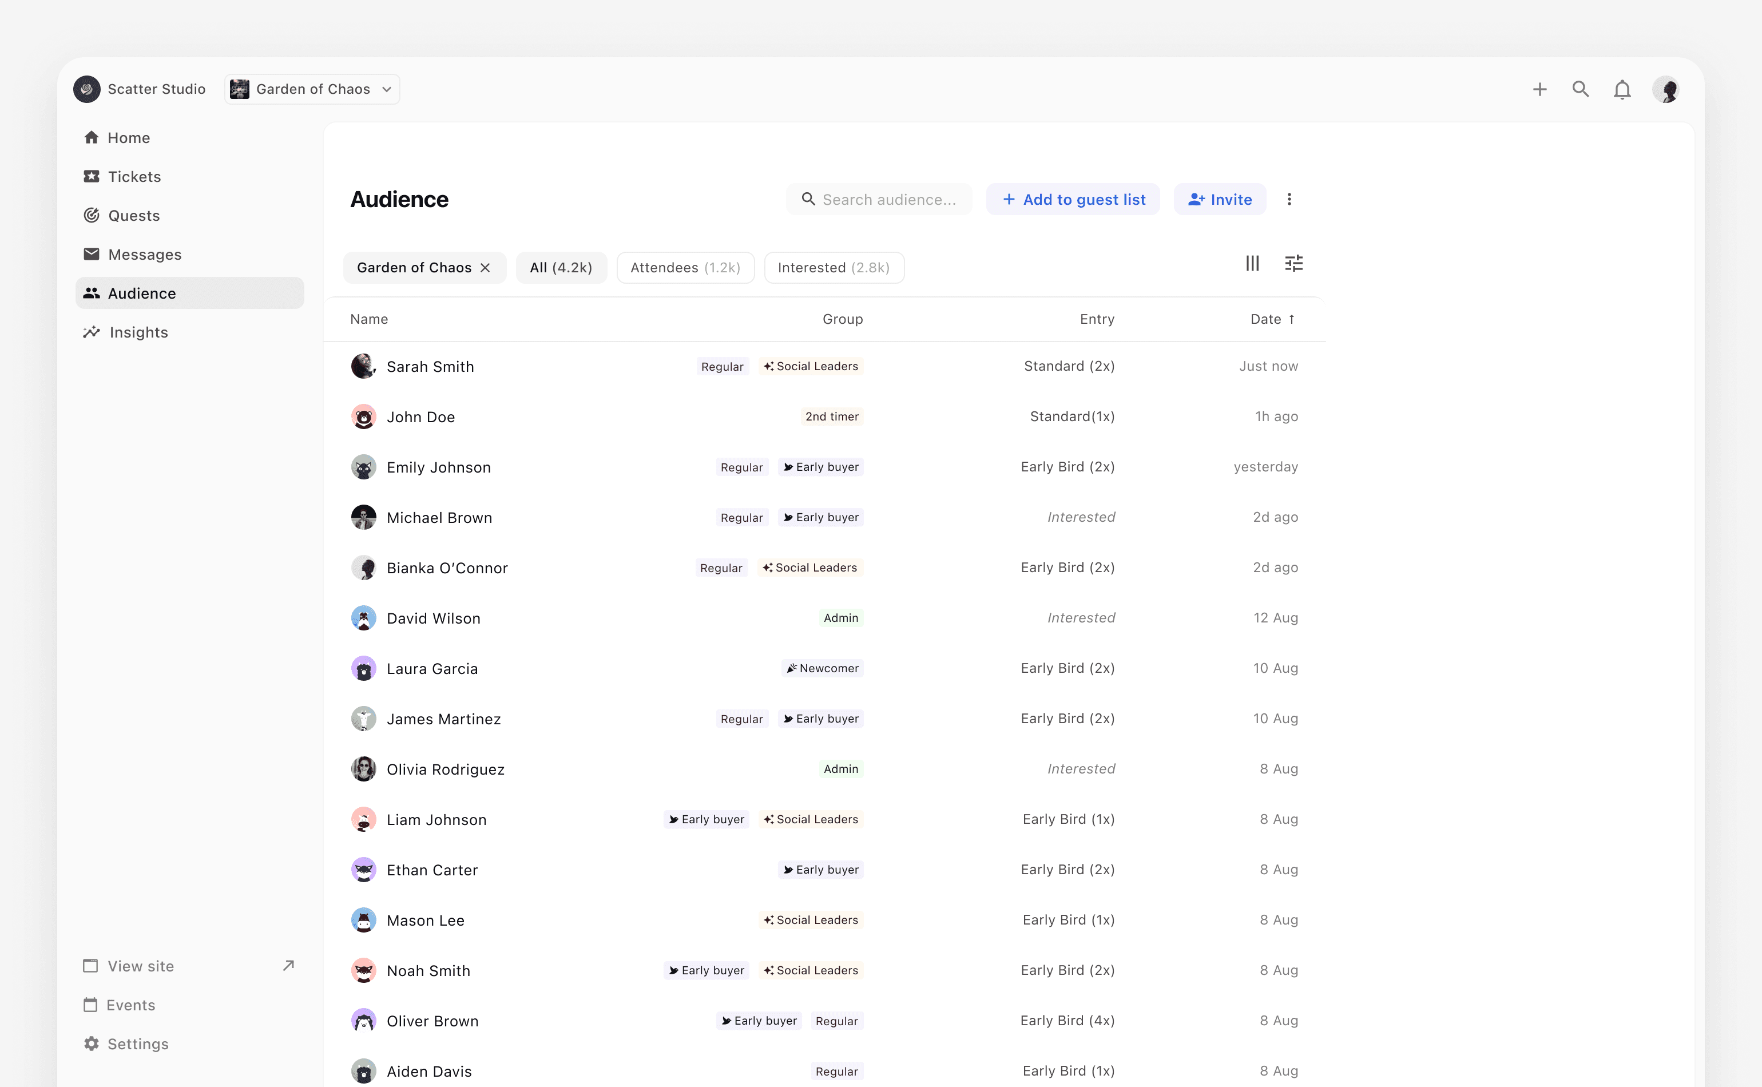The width and height of the screenshot is (1762, 1087).
Task: Open Quests in the sidebar
Action: [x=134, y=216]
